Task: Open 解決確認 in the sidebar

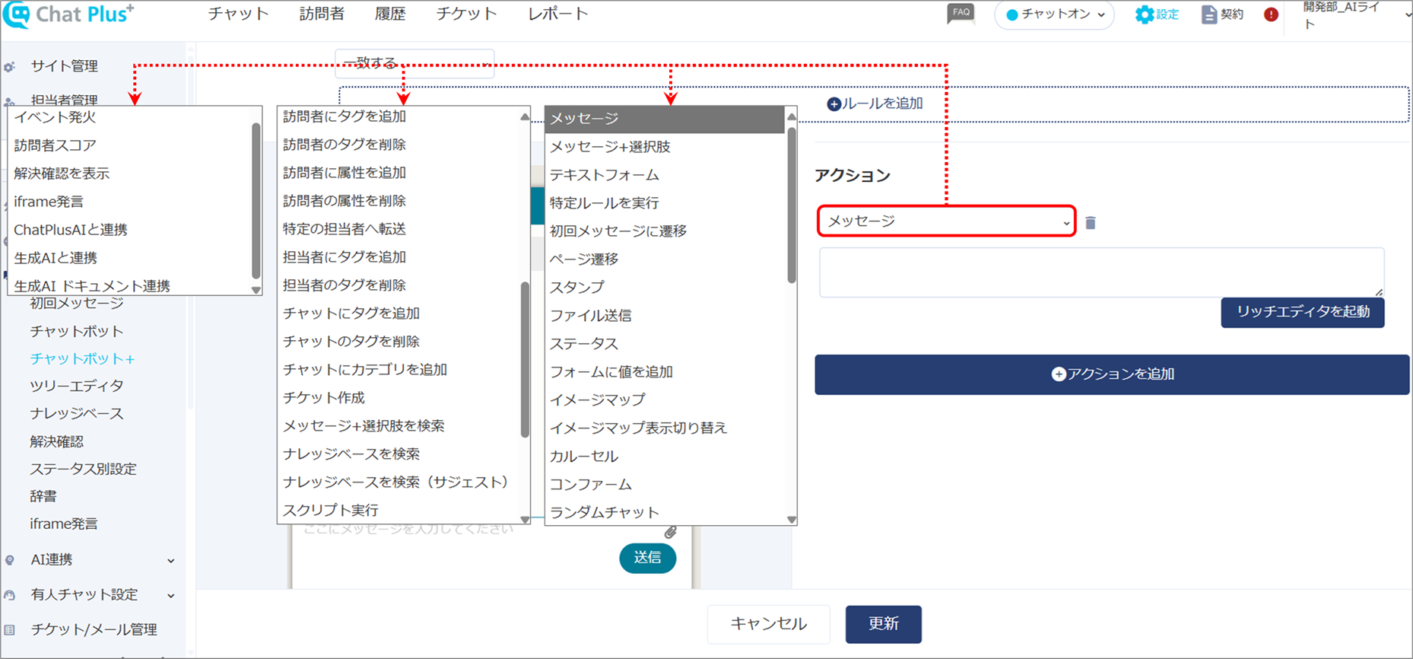Action: [x=56, y=441]
